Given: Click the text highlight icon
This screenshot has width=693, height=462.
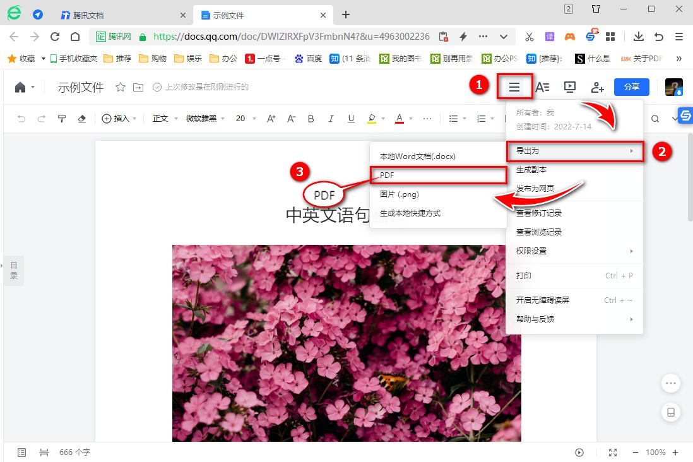Looking at the screenshot, I should coord(371,118).
